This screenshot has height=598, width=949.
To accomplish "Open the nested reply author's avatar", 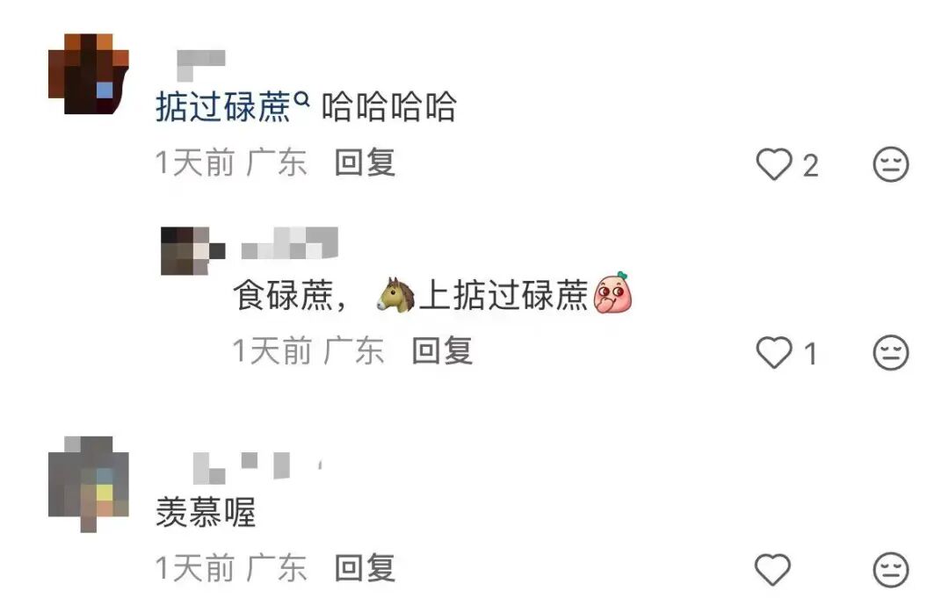I will coord(193,251).
